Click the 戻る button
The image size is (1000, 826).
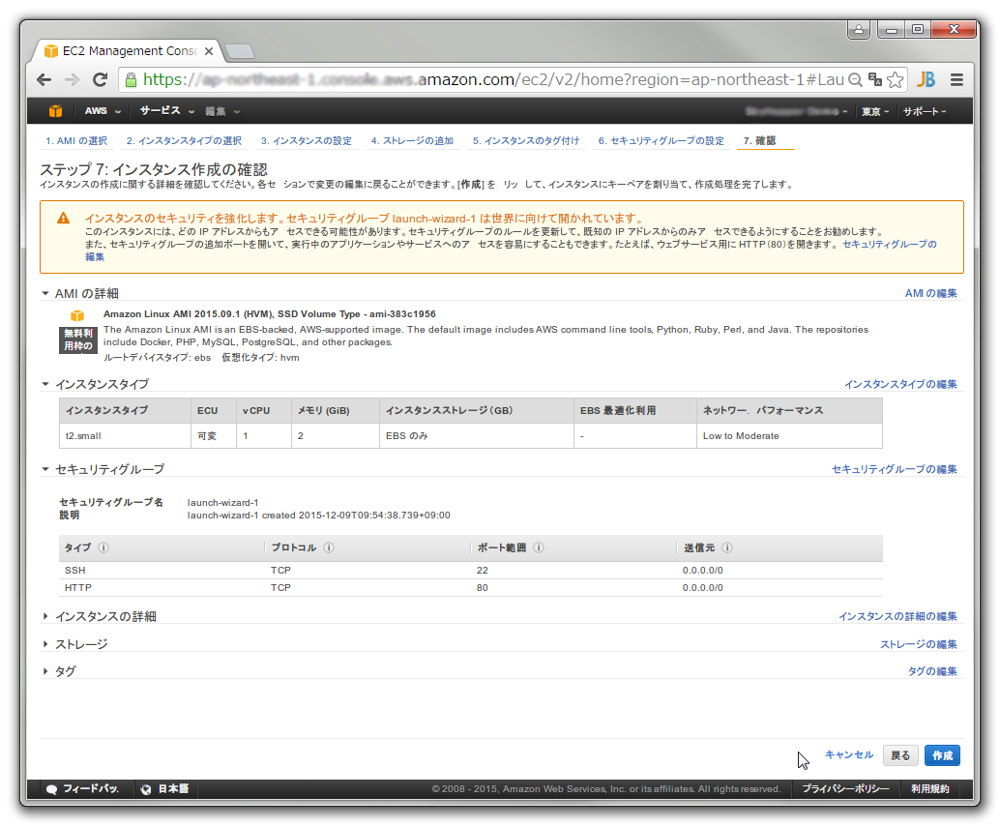pyautogui.click(x=900, y=755)
